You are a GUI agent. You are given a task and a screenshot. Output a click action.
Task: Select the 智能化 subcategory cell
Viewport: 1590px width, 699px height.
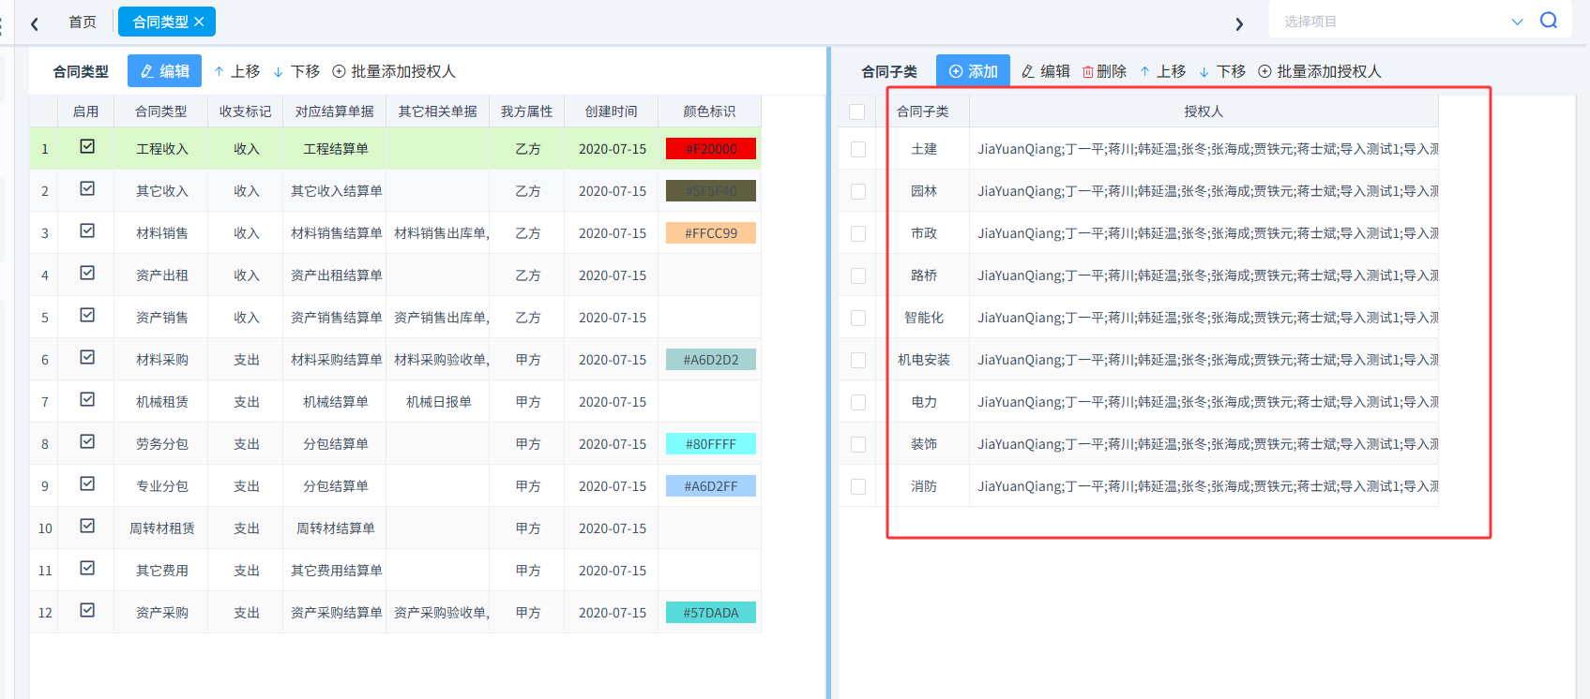924,318
